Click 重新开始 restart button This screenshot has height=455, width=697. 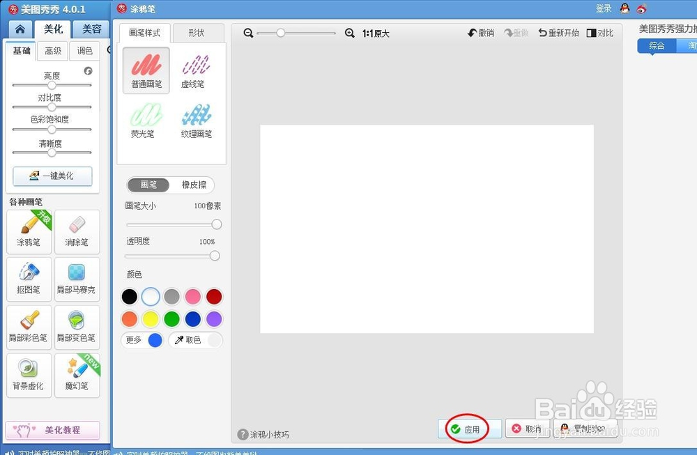tap(559, 33)
